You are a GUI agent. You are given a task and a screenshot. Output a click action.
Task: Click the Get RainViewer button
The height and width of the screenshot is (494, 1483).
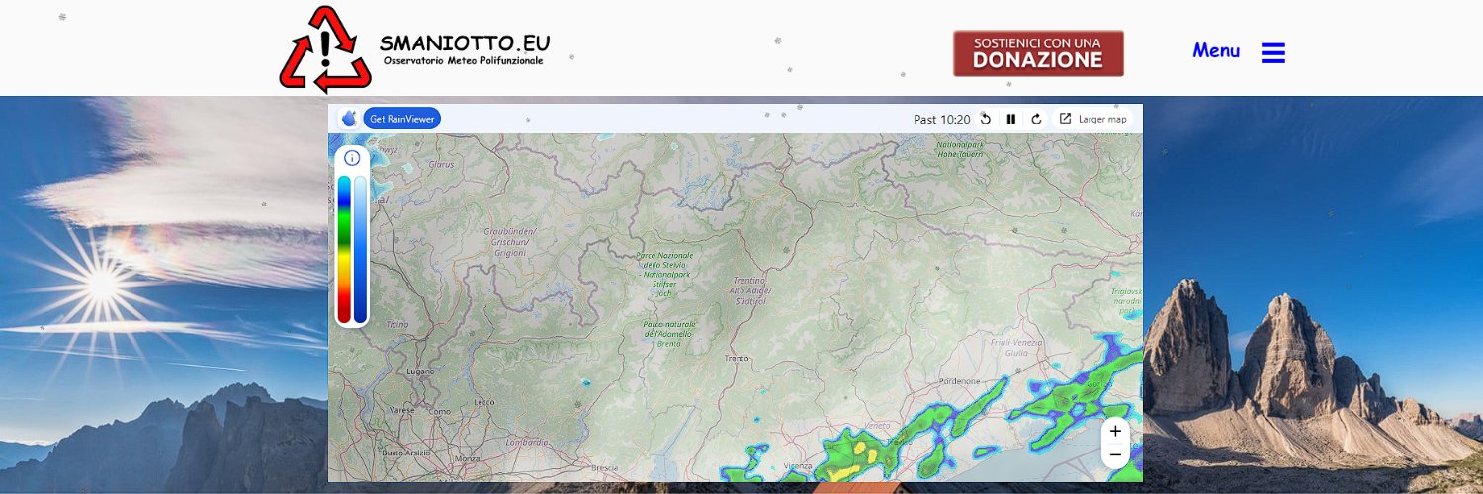point(401,119)
